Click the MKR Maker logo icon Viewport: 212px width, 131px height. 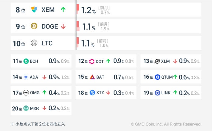[x=26, y=108]
